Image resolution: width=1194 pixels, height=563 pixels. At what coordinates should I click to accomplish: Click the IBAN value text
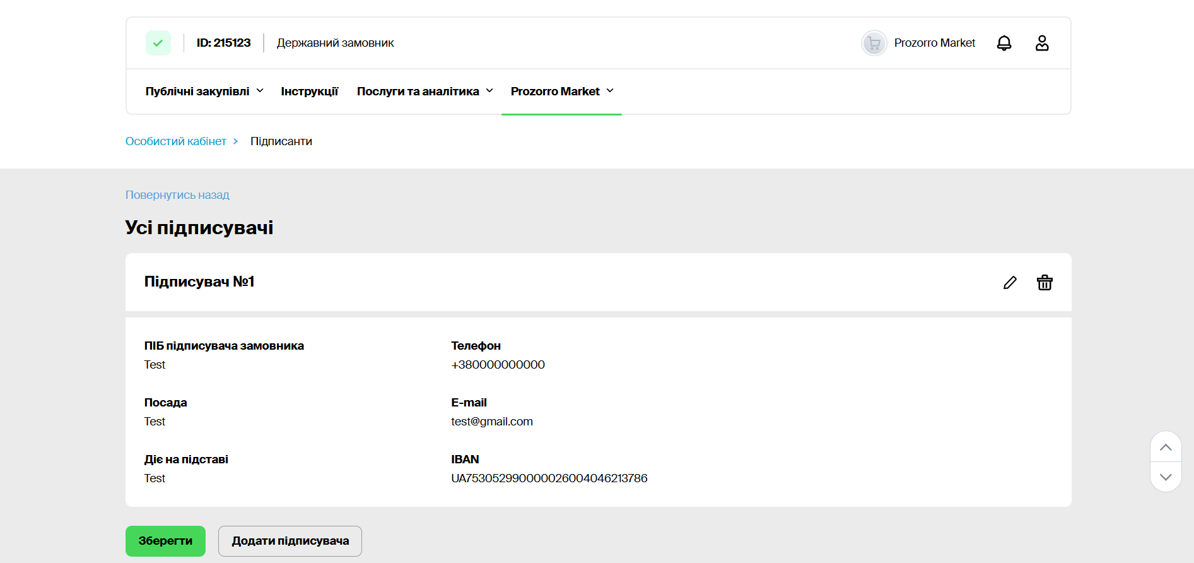pyautogui.click(x=549, y=478)
